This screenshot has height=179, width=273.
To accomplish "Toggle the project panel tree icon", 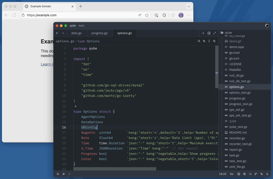I will pyautogui.click(x=250, y=174).
